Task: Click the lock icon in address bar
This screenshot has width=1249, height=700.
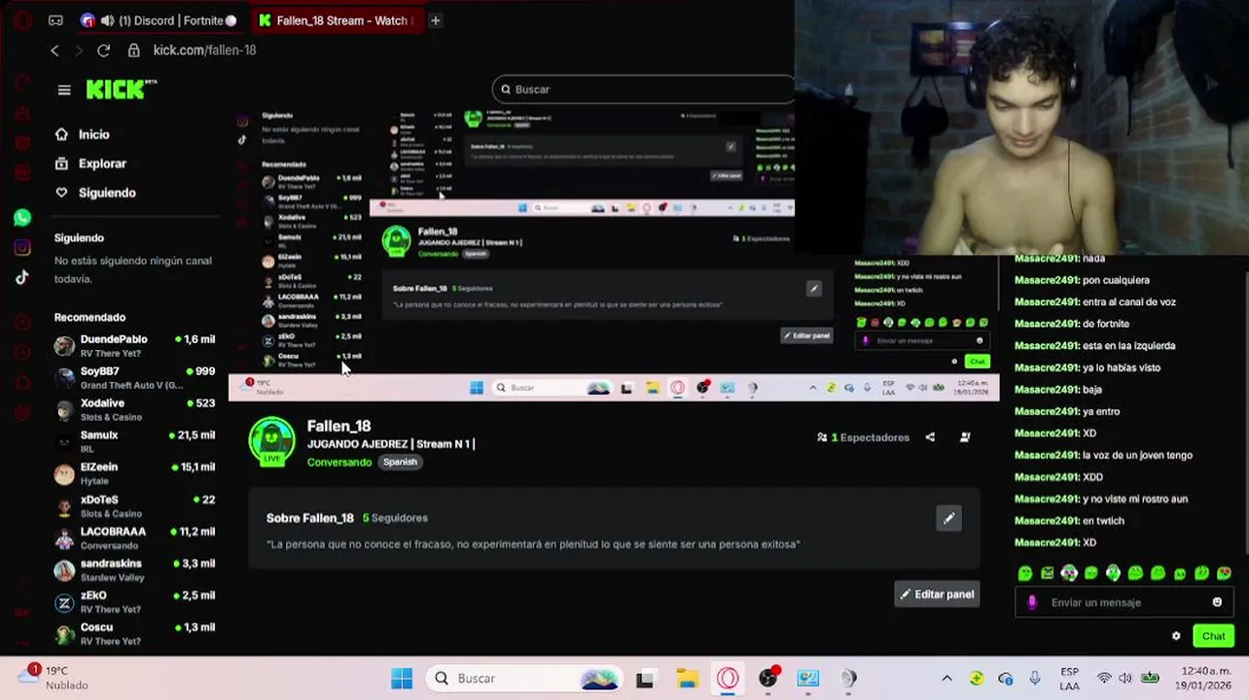Action: pyautogui.click(x=134, y=50)
